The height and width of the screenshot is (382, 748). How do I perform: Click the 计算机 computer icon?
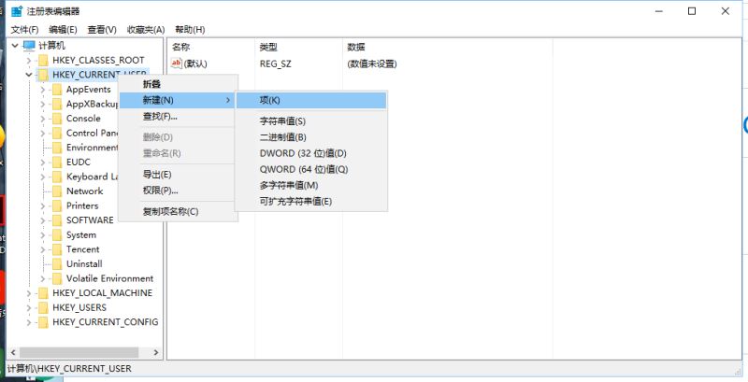pyautogui.click(x=29, y=46)
